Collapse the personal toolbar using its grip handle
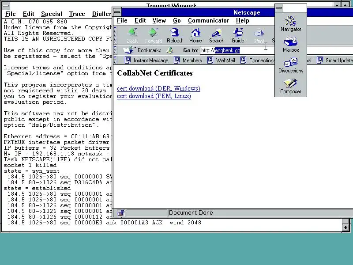Image resolution: width=353 pixels, height=265 pixels. click(x=115, y=60)
